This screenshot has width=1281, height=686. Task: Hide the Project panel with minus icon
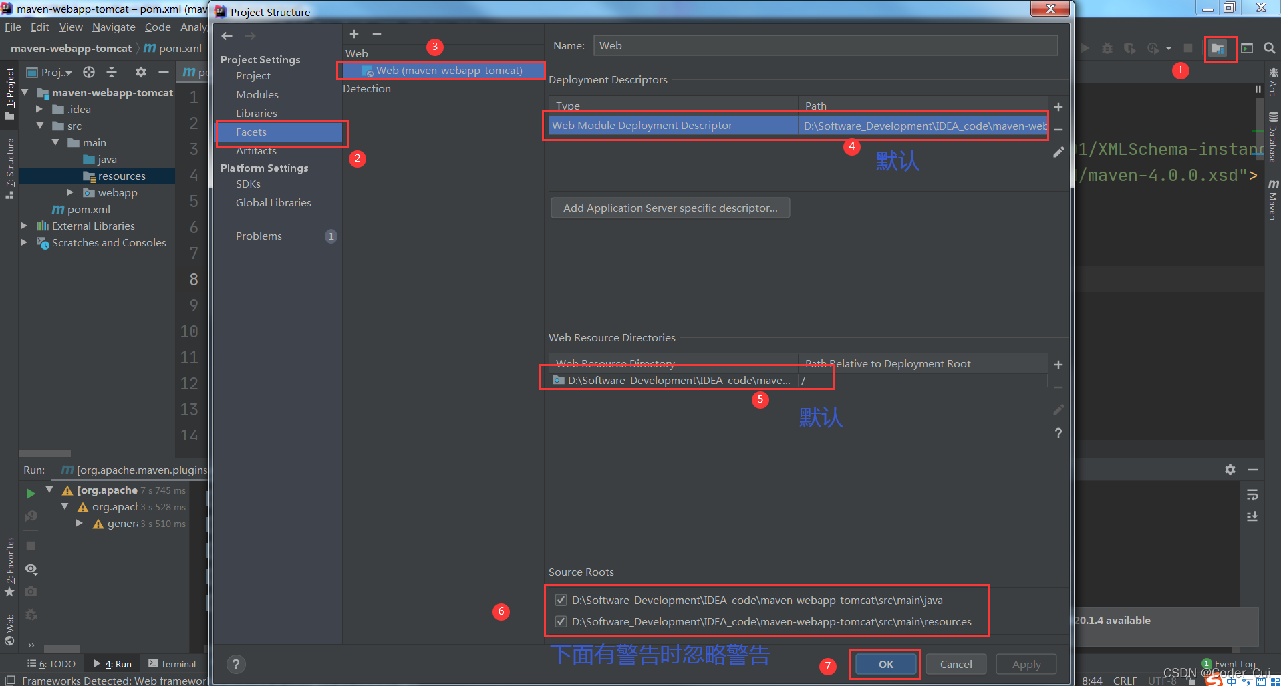[163, 72]
